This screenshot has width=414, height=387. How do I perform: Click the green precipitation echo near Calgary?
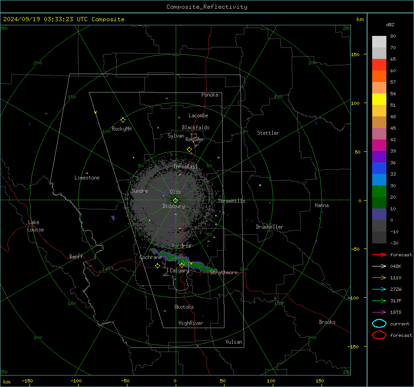[x=185, y=260]
